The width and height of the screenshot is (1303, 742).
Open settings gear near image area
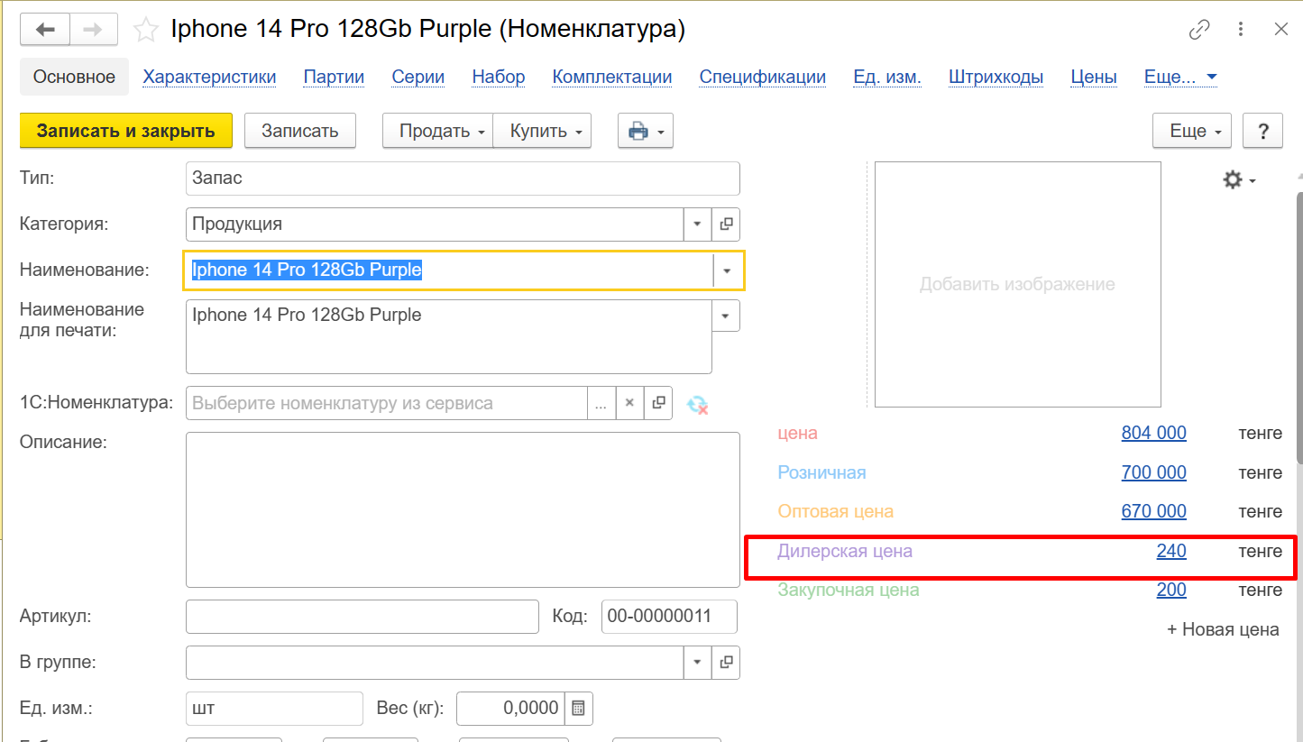[x=1238, y=180]
